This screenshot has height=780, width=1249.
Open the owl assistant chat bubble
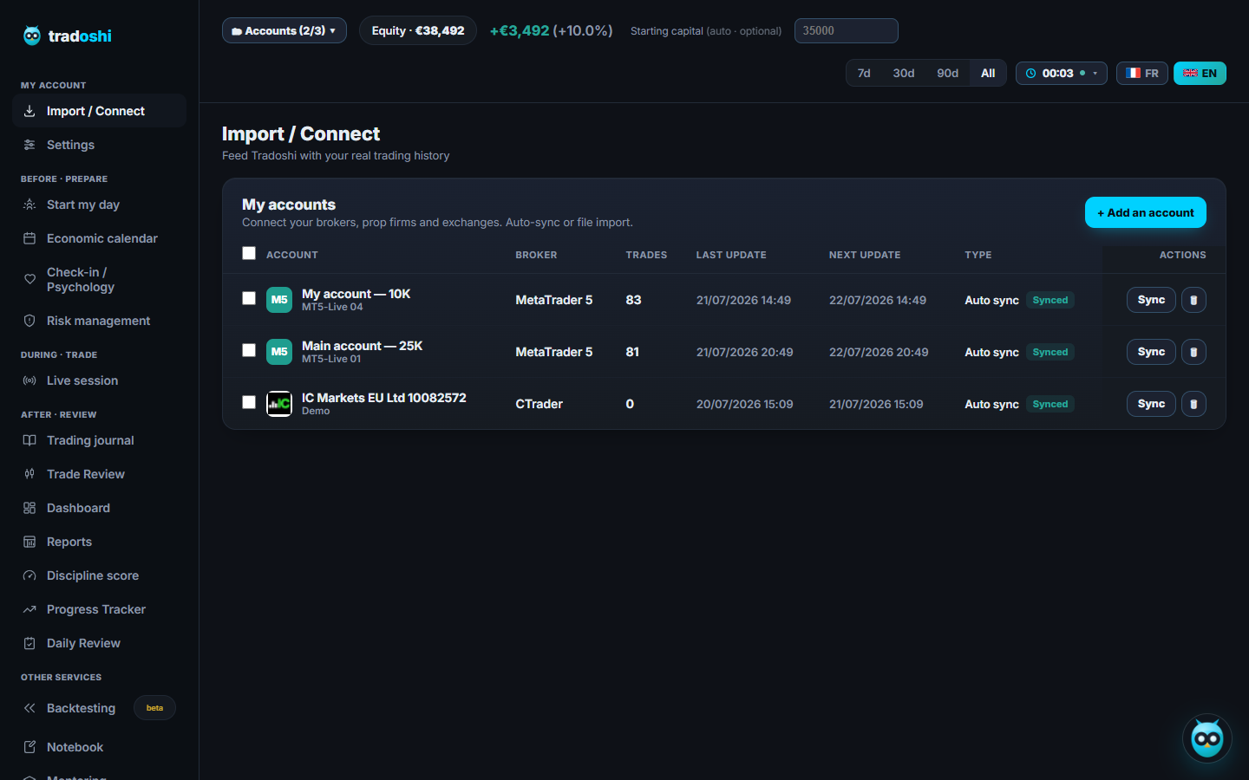[1206, 738]
